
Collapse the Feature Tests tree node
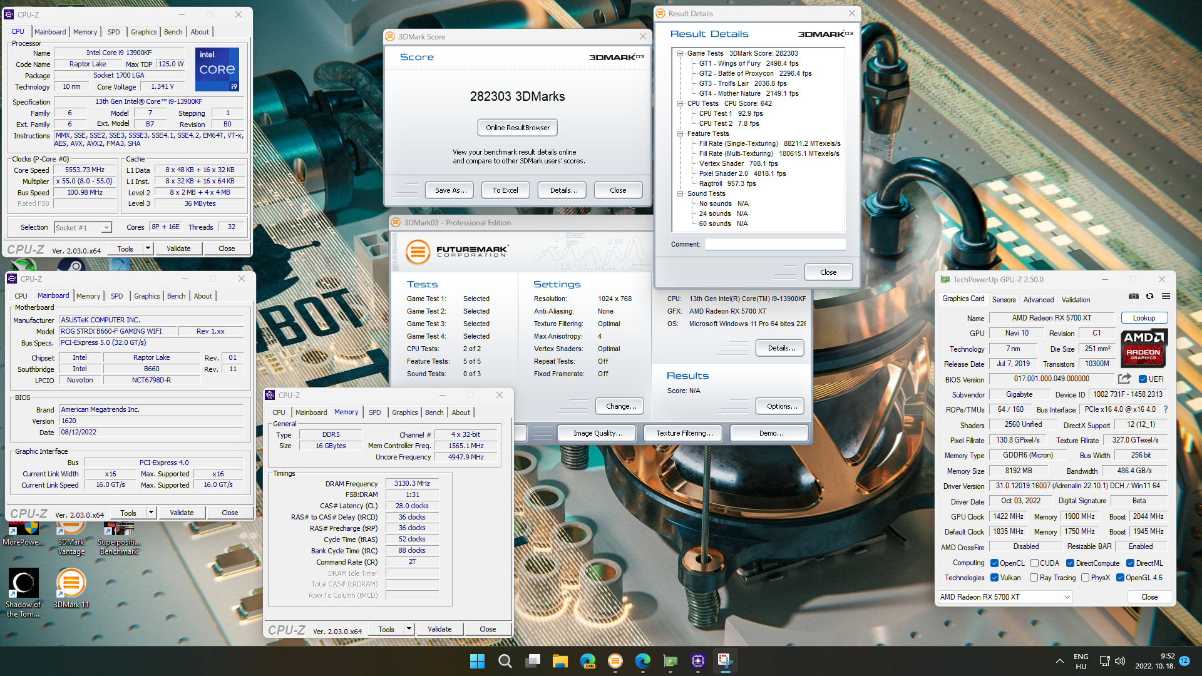[x=680, y=134]
